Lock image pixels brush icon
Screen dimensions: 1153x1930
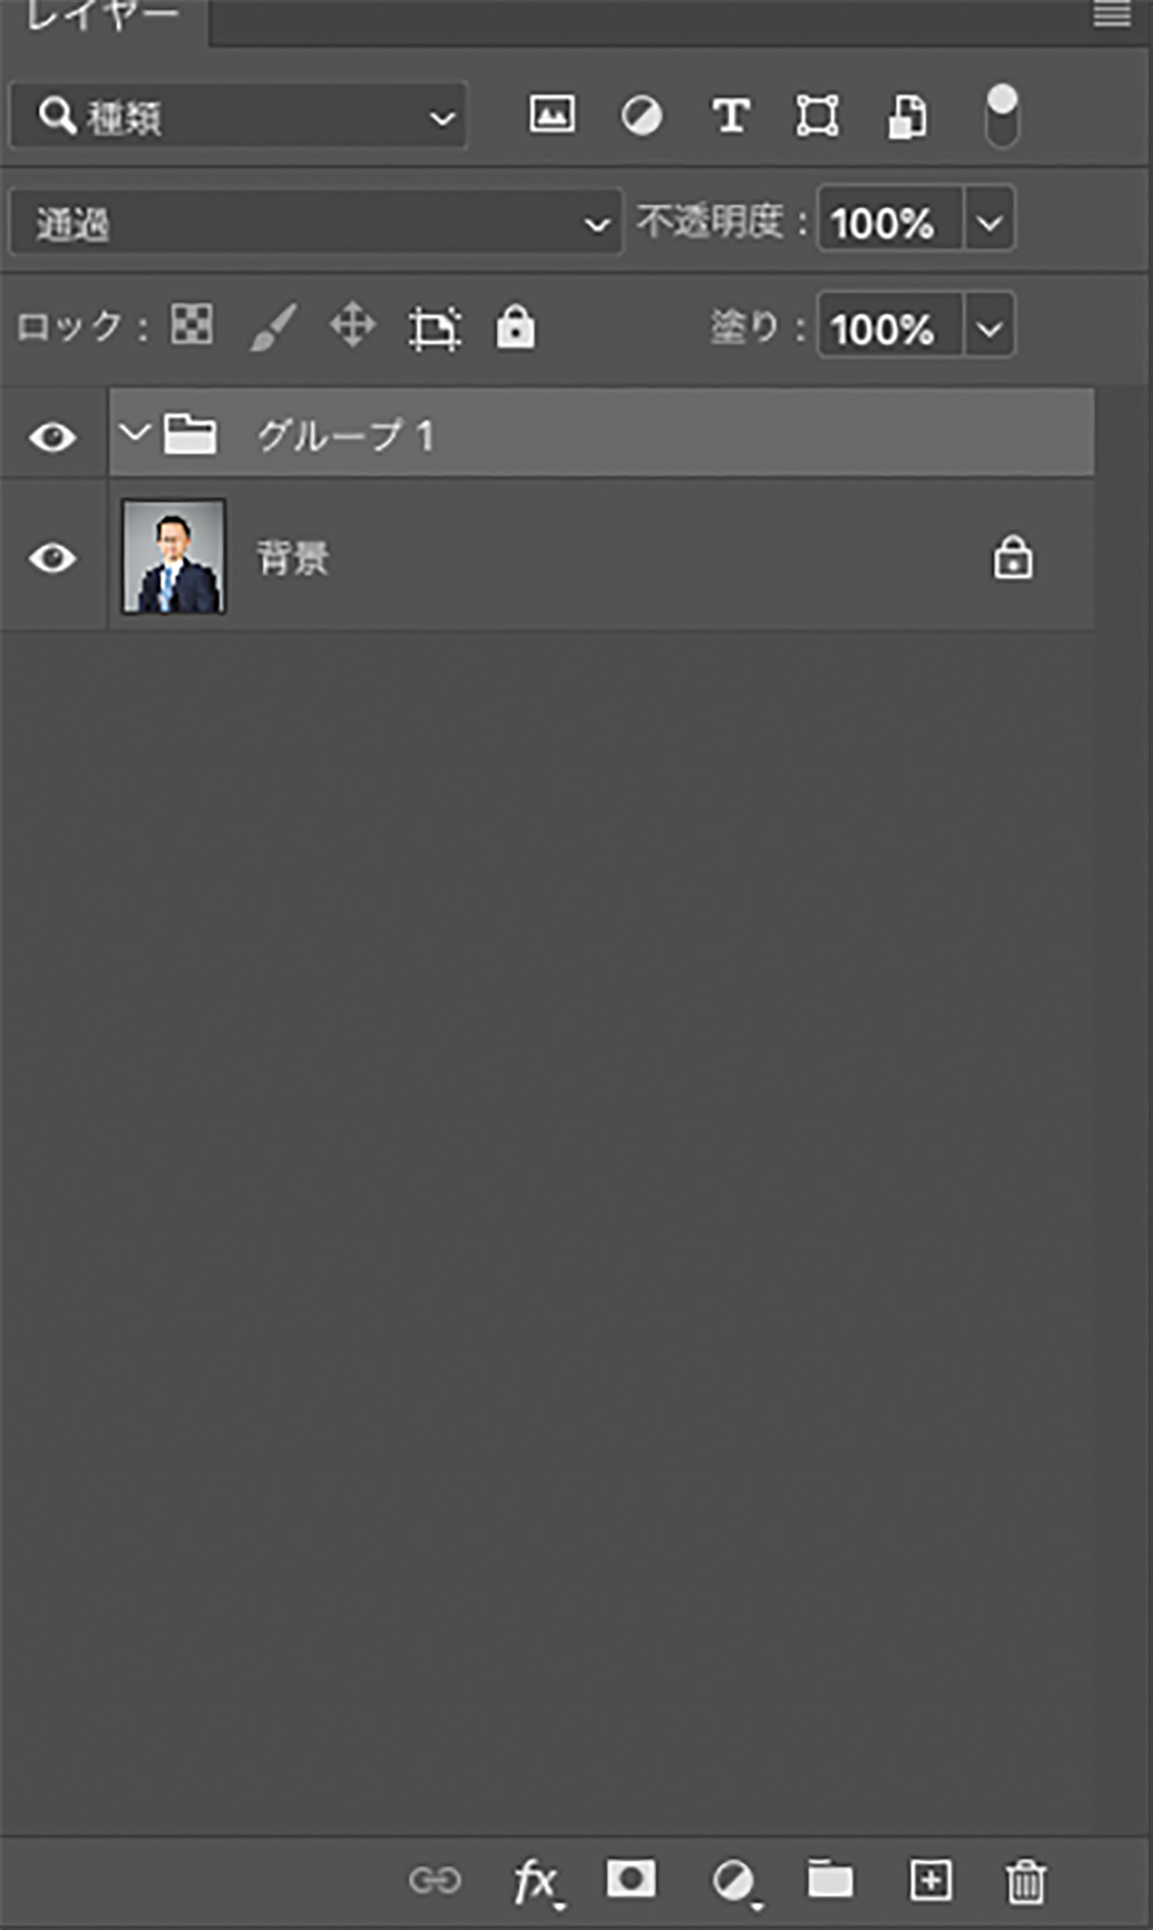(x=273, y=327)
